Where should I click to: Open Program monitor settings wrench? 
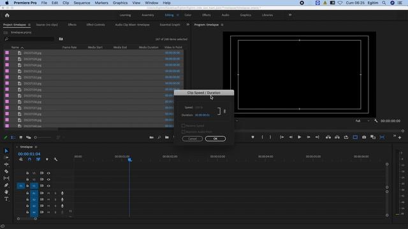pyautogui.click(x=375, y=121)
